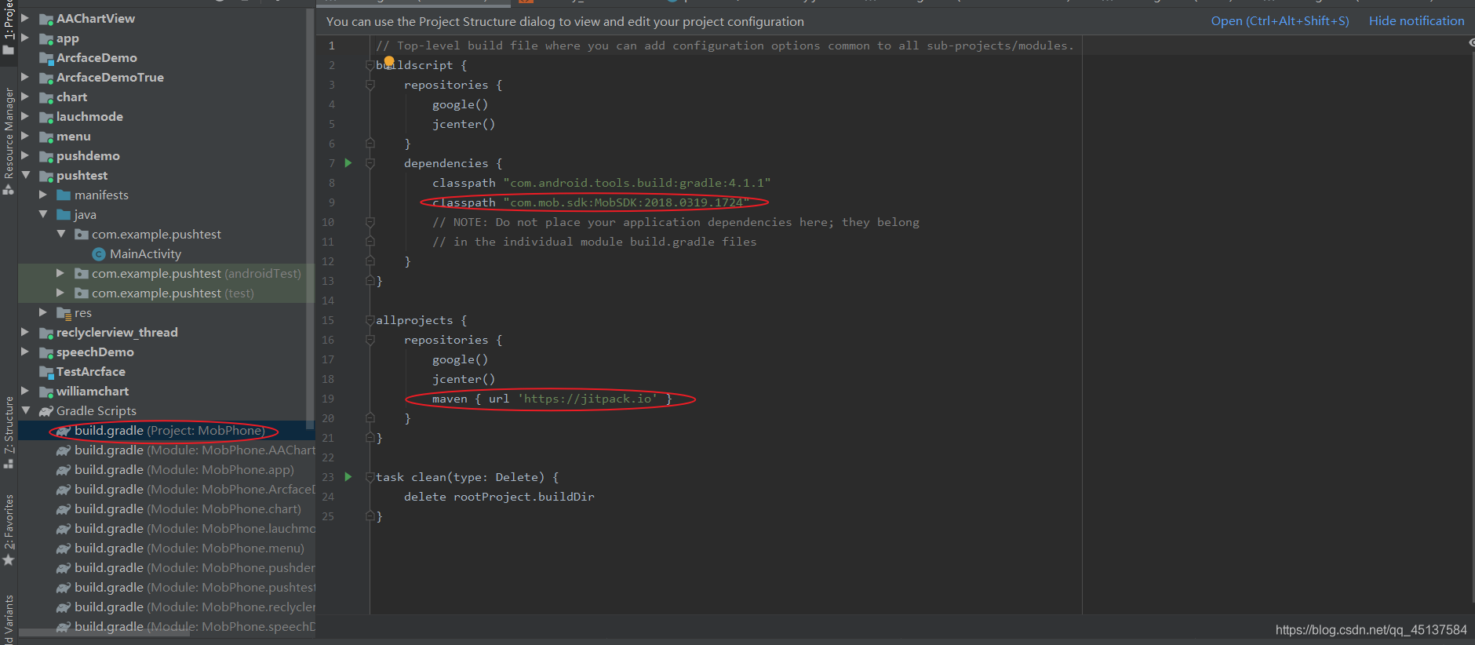Image resolution: width=1475 pixels, height=645 pixels.
Task: Fold the allprojects block
Action: 370,320
